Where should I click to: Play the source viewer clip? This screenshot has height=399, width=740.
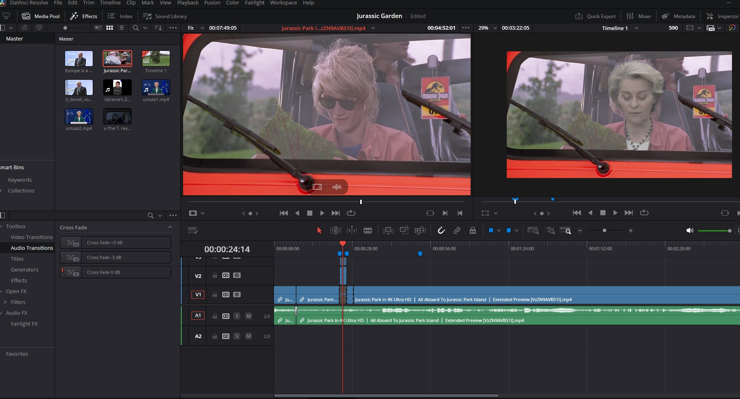[322, 213]
